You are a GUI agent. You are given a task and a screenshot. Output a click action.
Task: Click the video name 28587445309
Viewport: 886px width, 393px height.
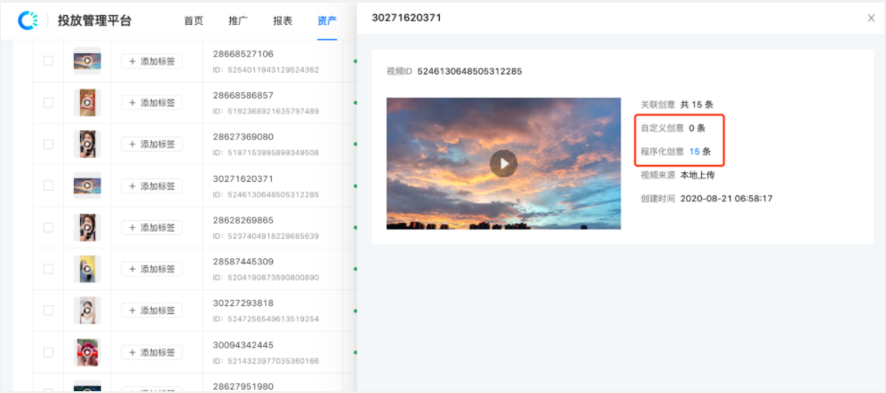243,262
